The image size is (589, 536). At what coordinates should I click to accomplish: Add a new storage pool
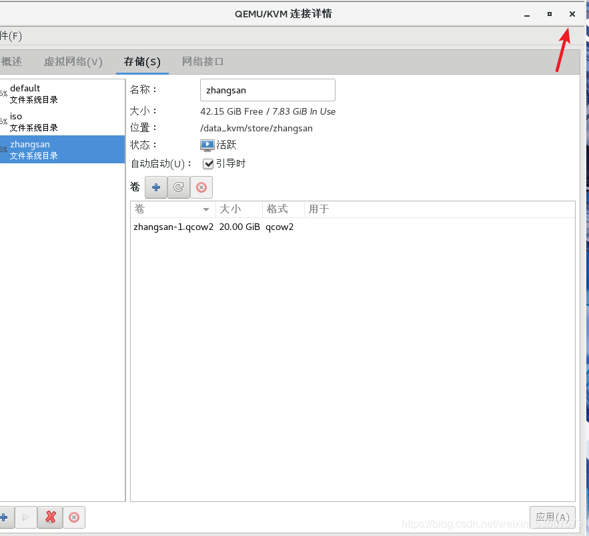(x=5, y=517)
